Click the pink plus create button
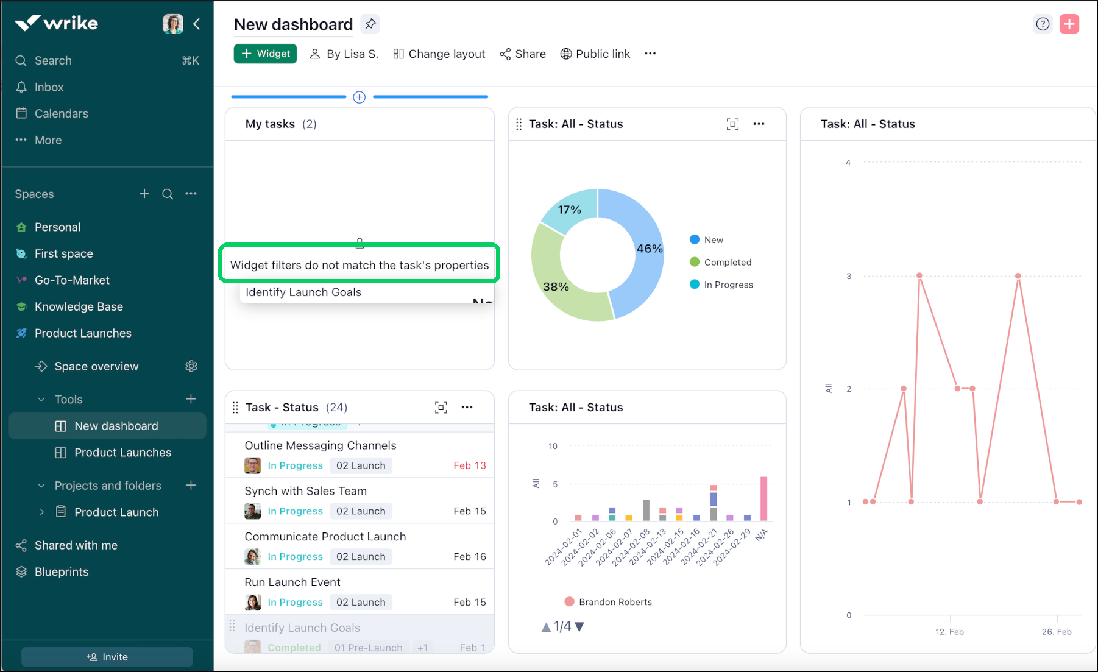The width and height of the screenshot is (1098, 672). coord(1069,24)
